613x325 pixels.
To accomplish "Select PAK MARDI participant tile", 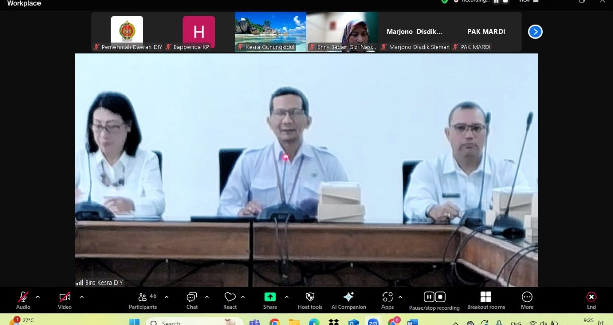I will pos(486,32).
